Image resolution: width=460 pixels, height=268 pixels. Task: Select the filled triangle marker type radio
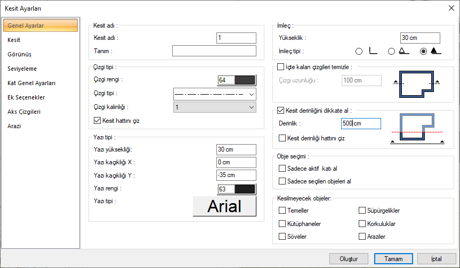pyautogui.click(x=424, y=52)
